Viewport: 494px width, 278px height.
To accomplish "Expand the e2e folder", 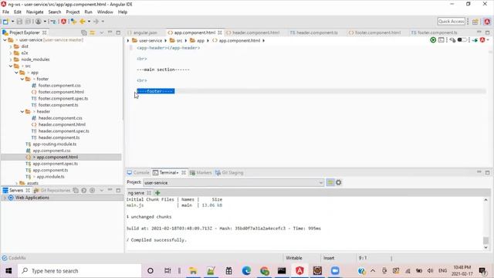I will point(11,53).
